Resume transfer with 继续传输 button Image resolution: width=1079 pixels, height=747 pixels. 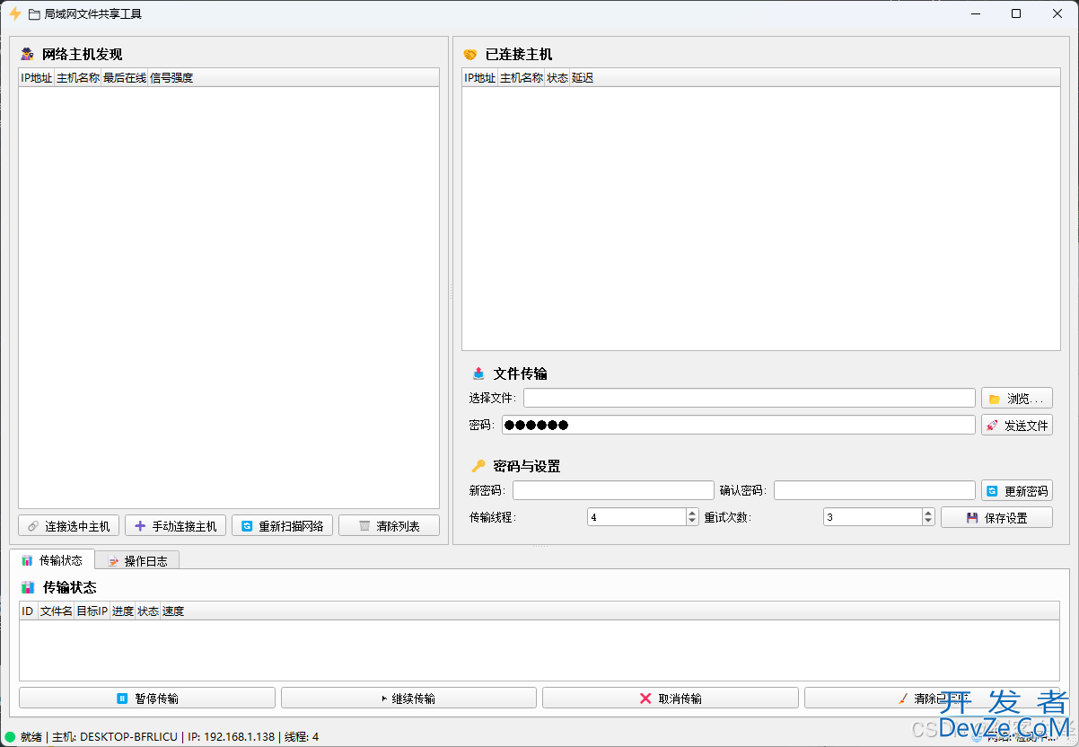click(x=408, y=699)
